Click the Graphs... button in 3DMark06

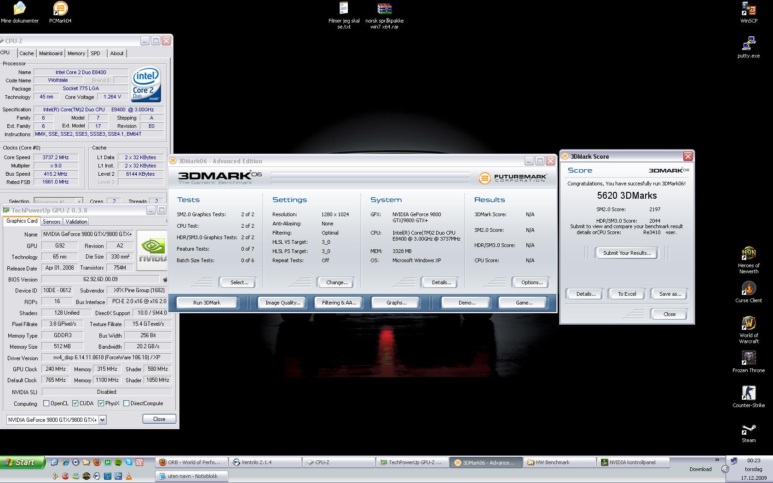396,303
